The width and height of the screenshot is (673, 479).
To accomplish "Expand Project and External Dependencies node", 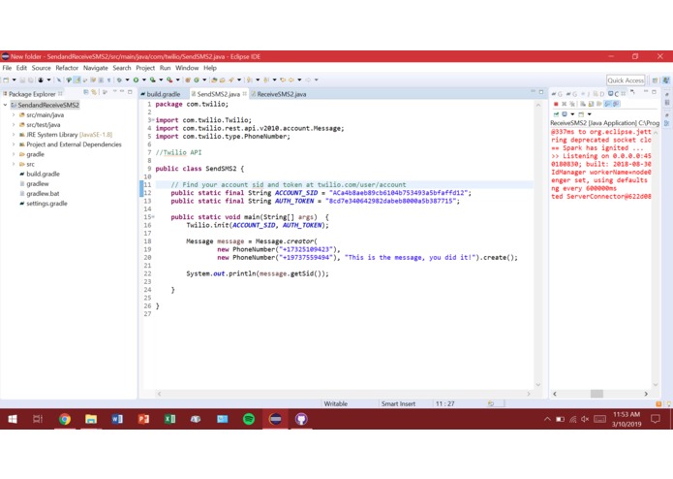I will (14, 144).
